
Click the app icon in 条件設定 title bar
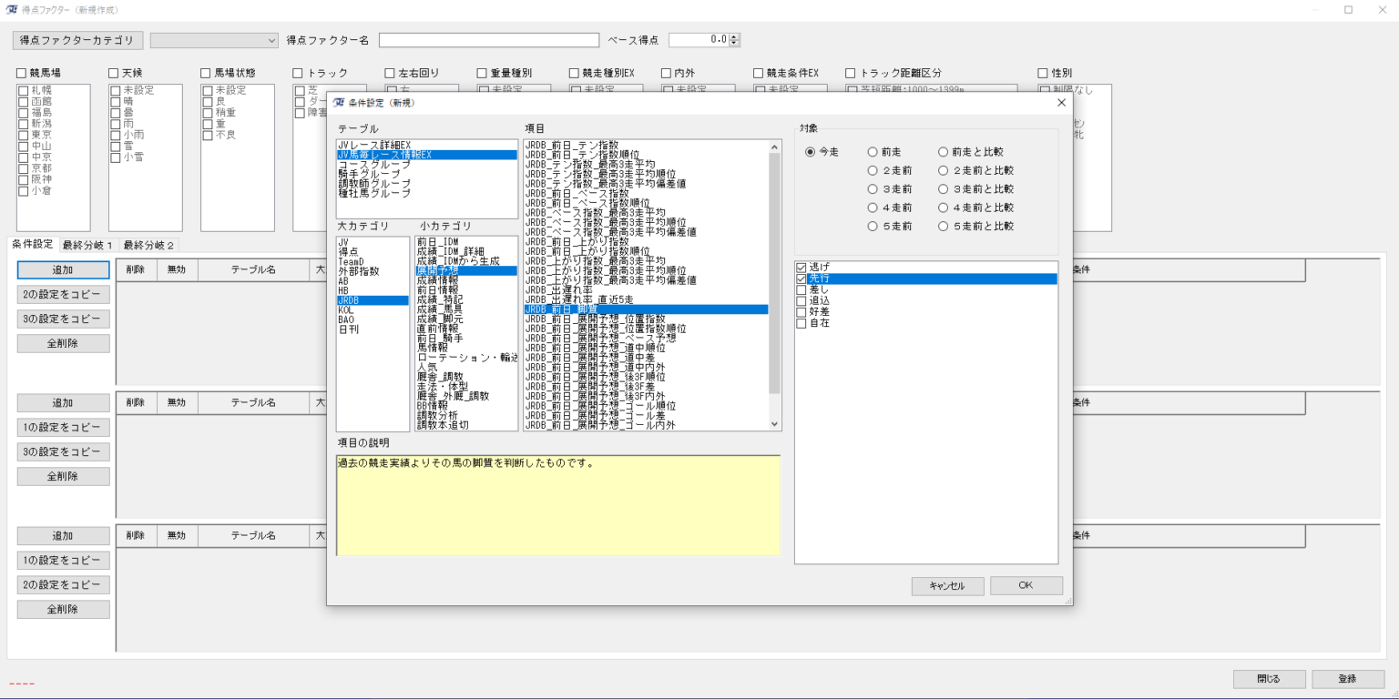[x=339, y=103]
